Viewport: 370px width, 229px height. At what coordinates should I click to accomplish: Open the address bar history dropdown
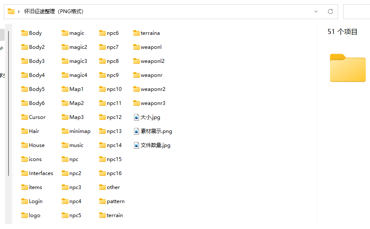(316, 11)
